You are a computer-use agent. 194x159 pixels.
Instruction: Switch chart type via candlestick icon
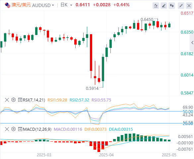[172, 6]
